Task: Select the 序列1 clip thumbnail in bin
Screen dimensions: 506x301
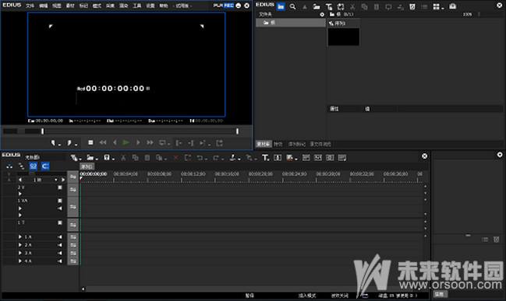Action: coord(344,37)
